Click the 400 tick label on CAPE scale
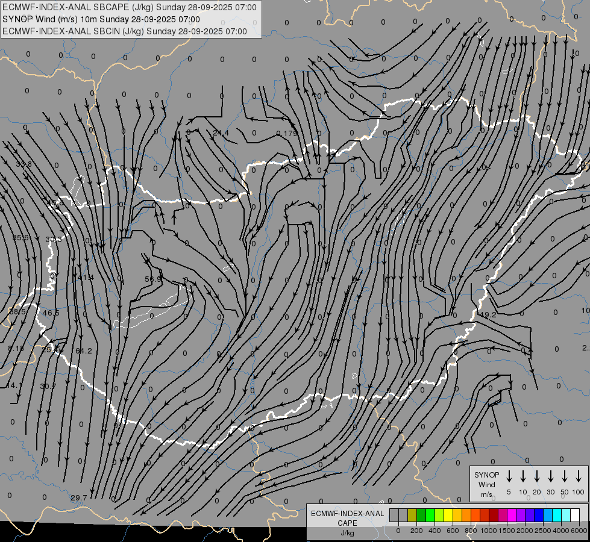 click(435, 531)
